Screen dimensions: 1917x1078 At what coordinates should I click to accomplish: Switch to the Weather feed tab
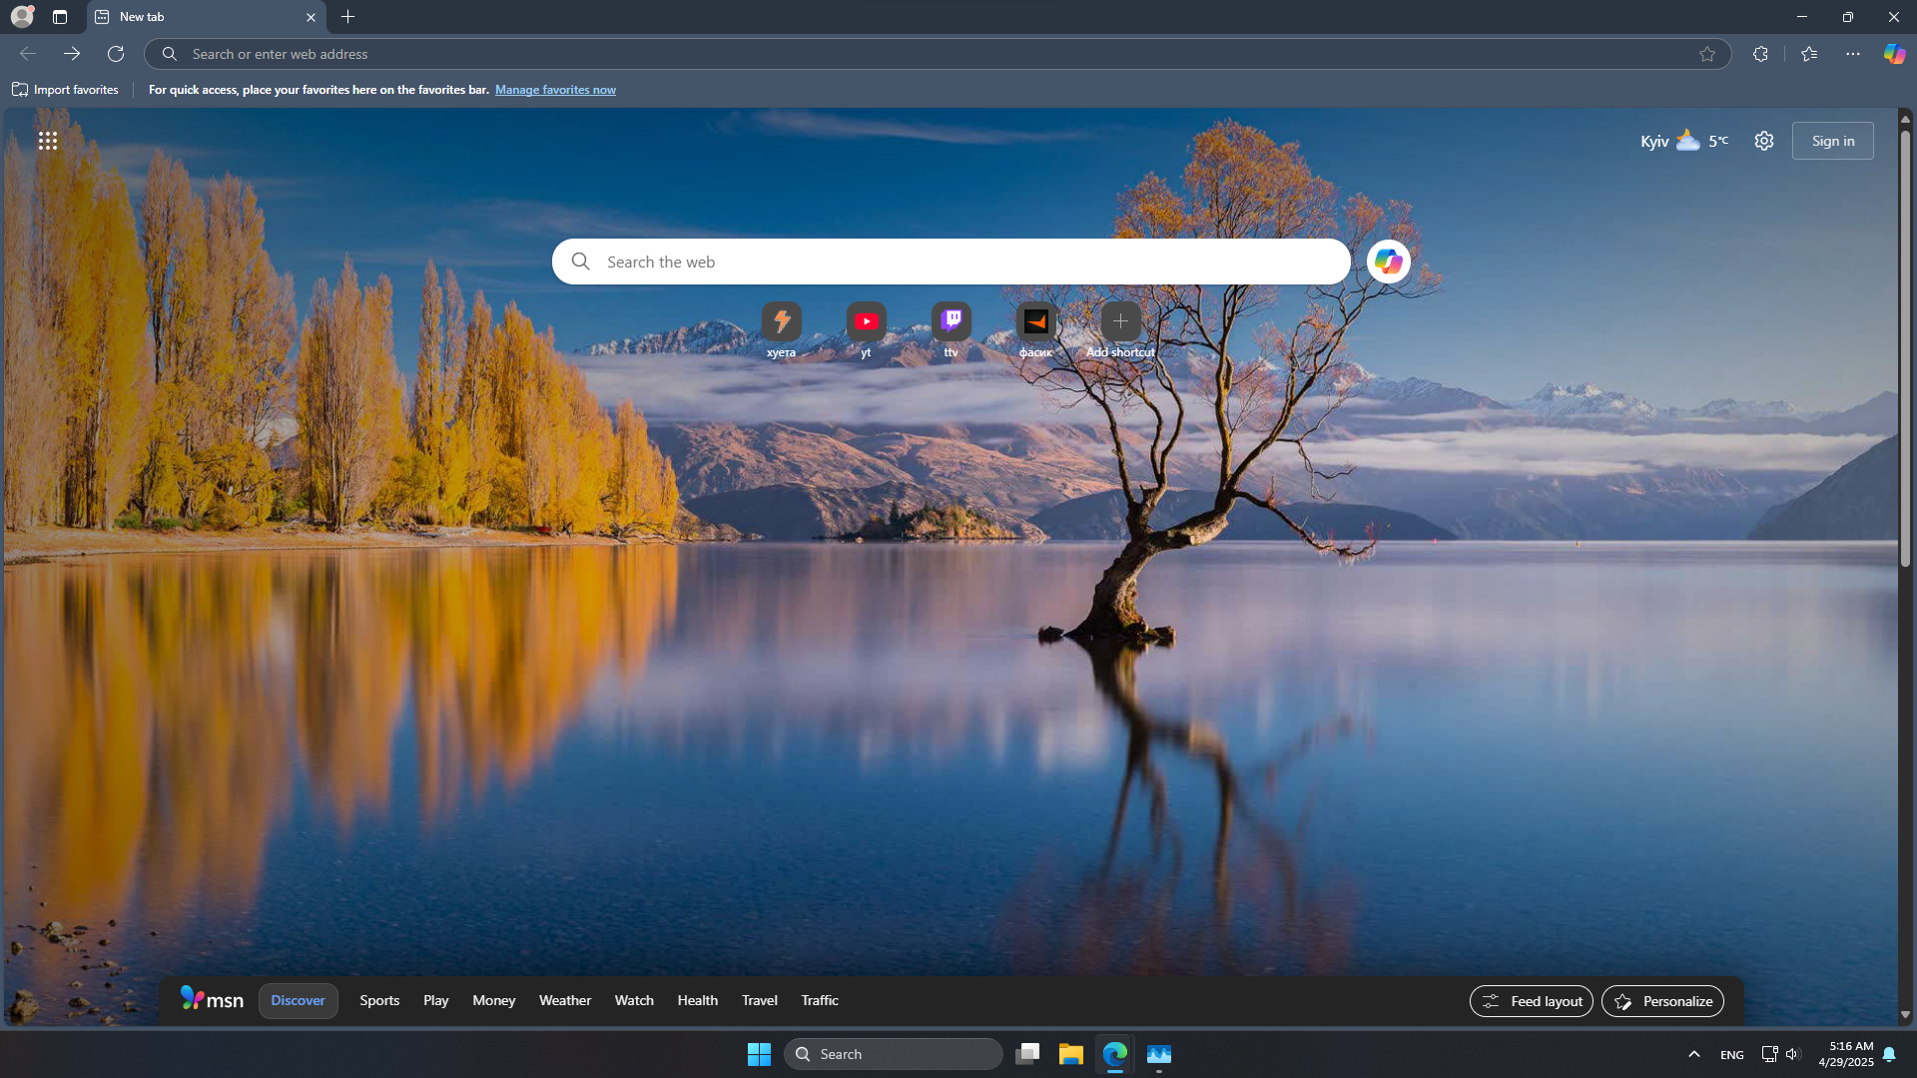click(565, 1000)
